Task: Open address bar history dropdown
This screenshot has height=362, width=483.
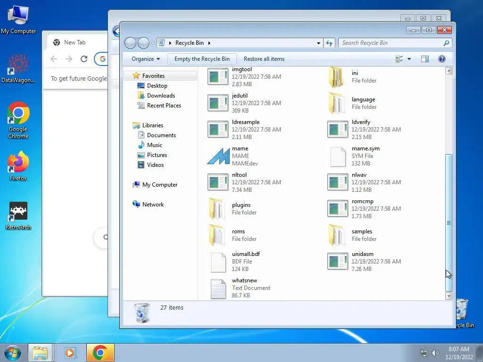Action: 318,43
